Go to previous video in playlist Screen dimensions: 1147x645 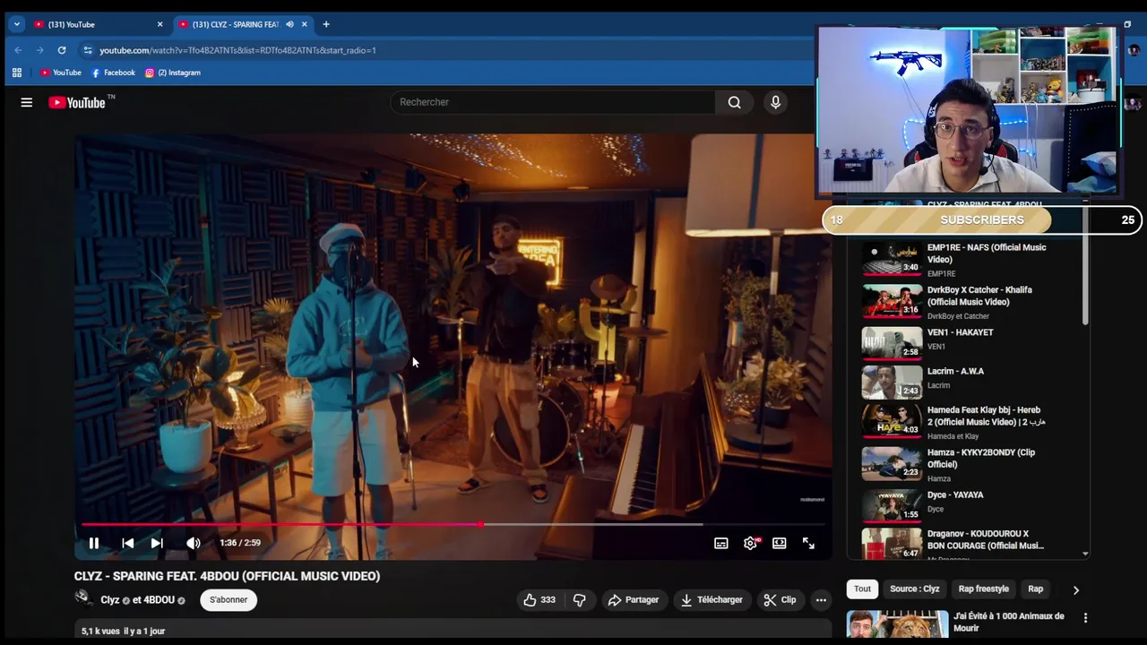(x=127, y=543)
